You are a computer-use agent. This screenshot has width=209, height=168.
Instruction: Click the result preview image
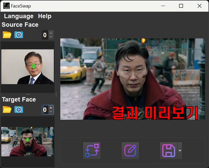(x=133, y=79)
